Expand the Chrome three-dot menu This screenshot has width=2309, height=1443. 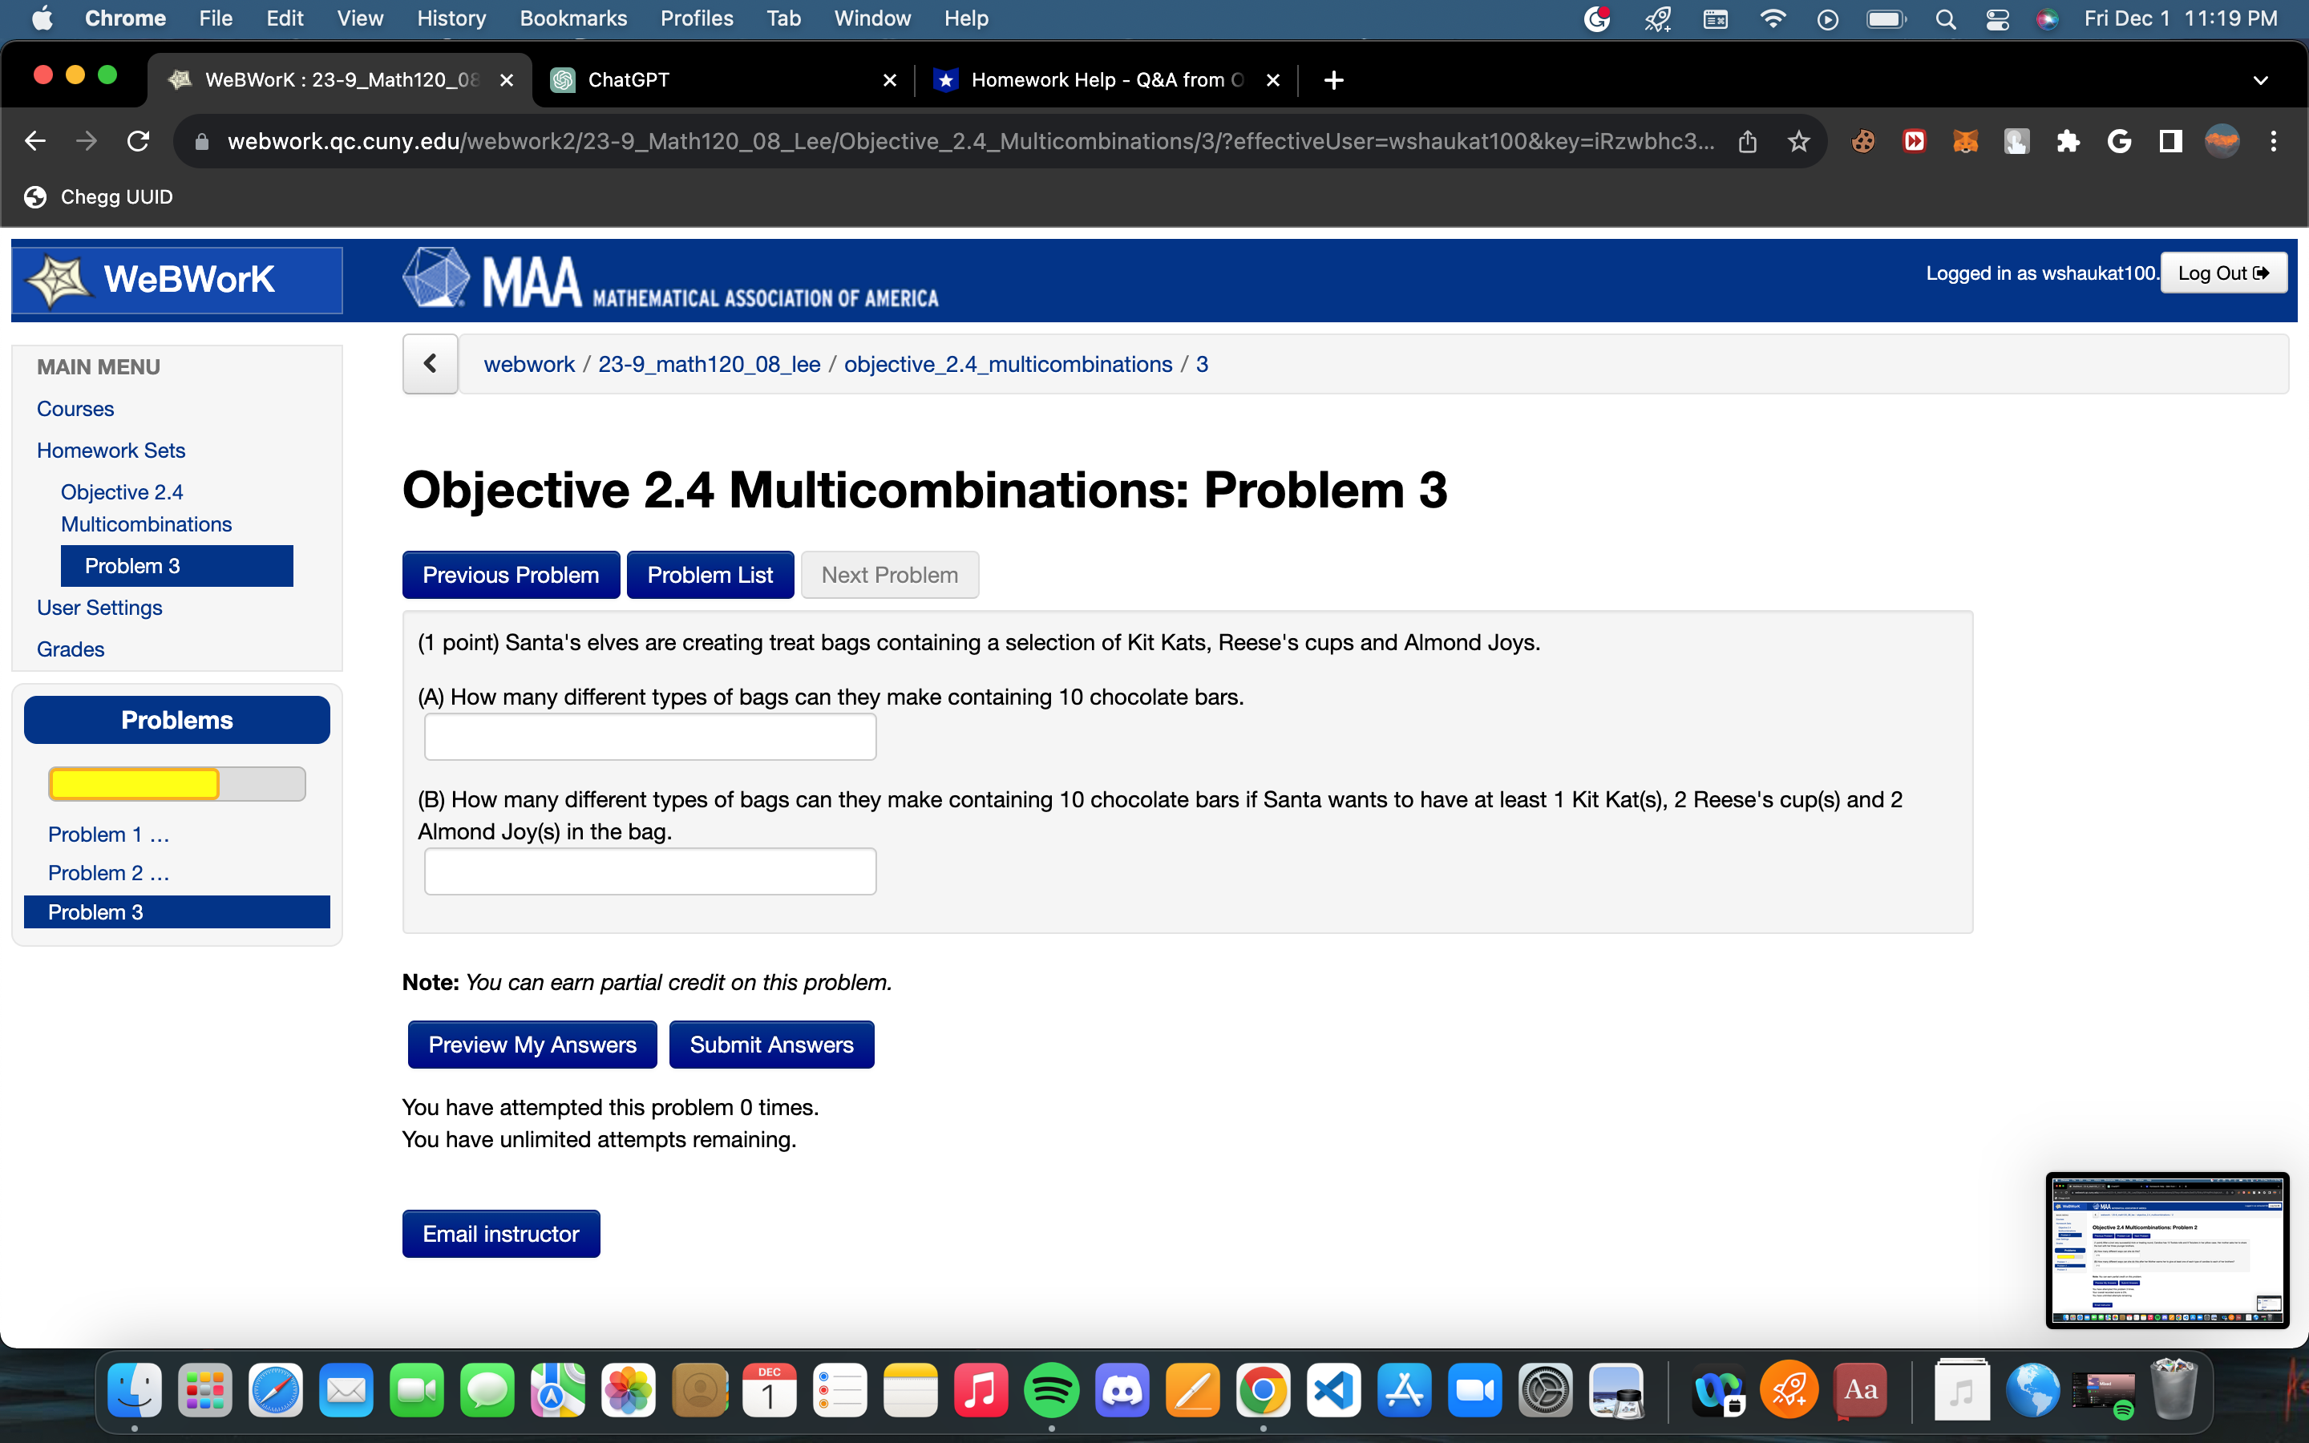click(x=2274, y=140)
